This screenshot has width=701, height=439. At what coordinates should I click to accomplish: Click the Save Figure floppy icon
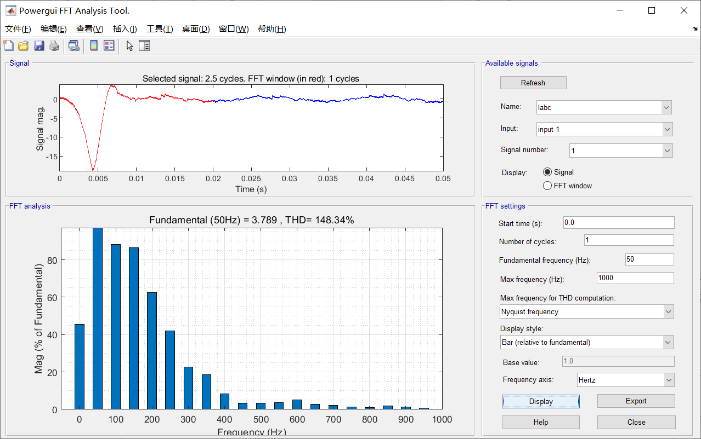(x=39, y=46)
